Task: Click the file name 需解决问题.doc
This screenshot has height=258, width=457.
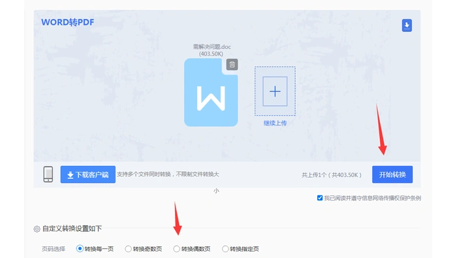Action: [x=212, y=46]
